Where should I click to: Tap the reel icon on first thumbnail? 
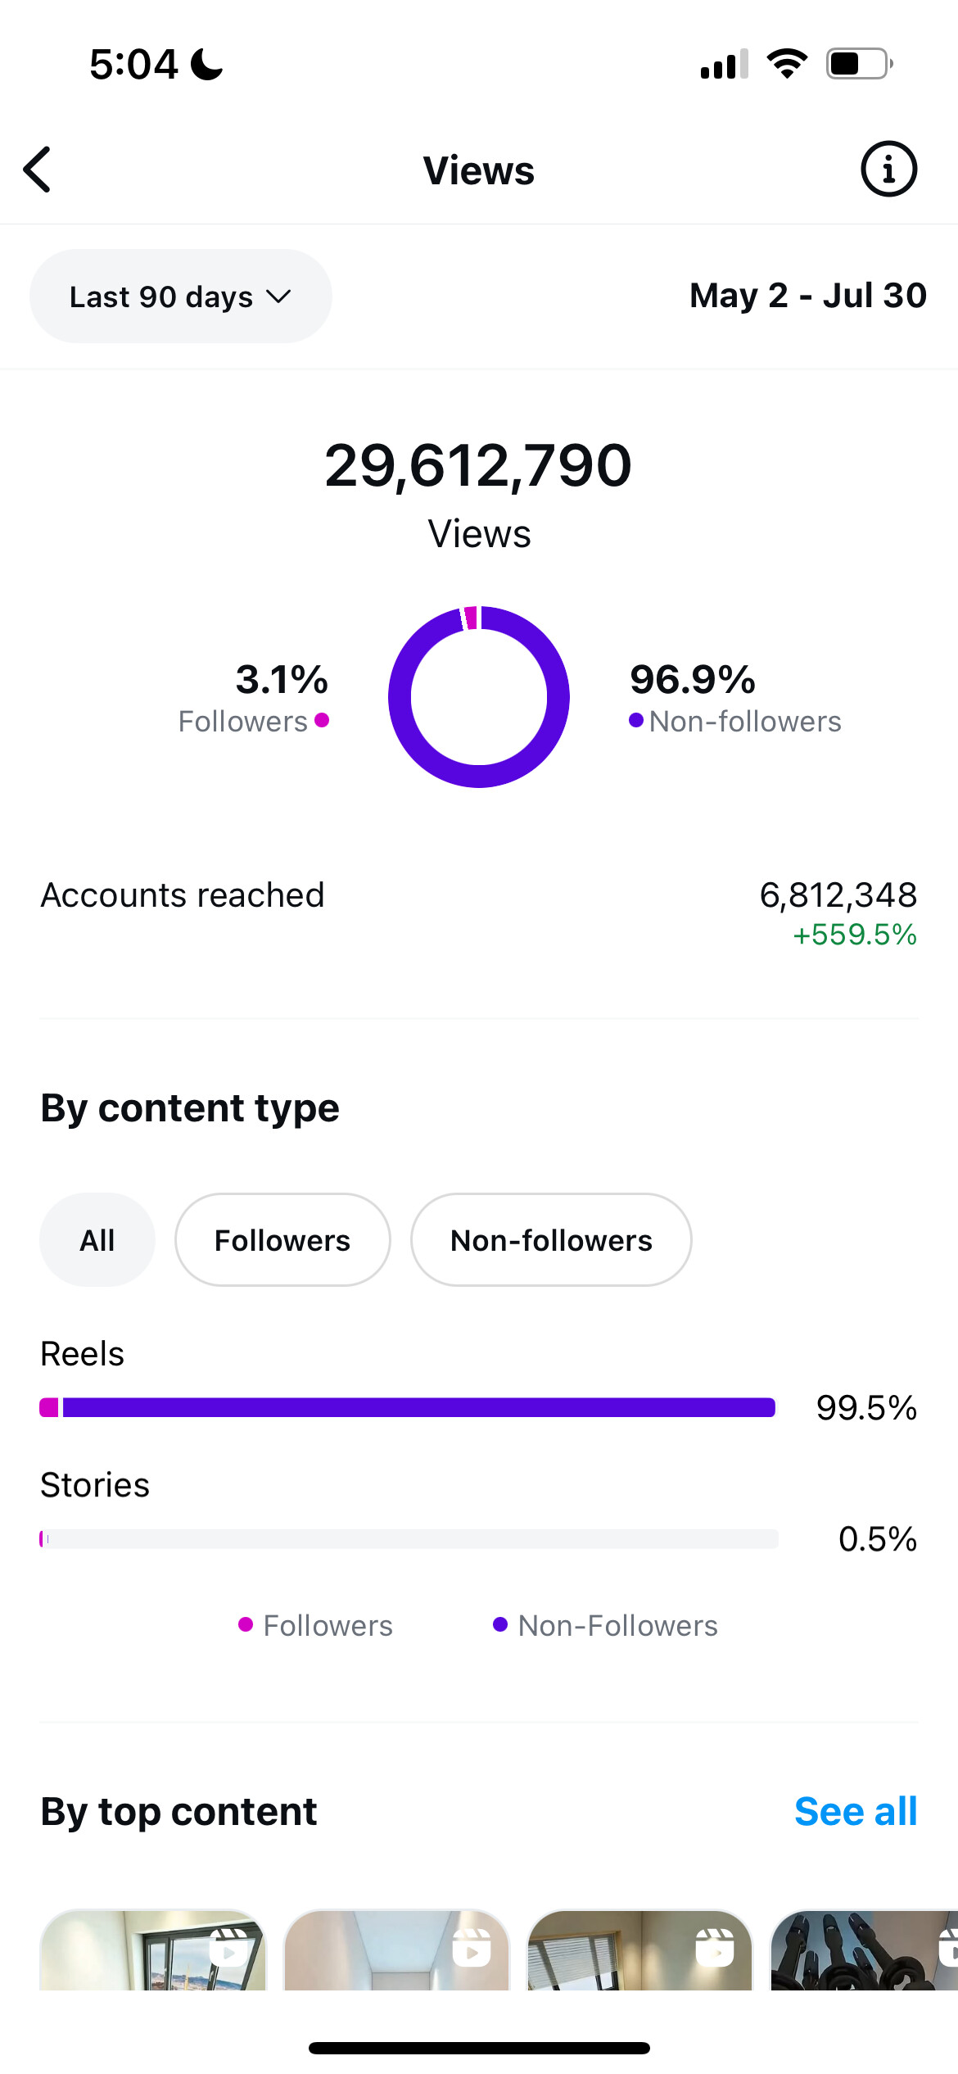pyautogui.click(x=229, y=1949)
